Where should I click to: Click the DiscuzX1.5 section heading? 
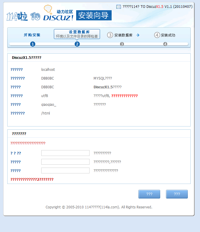click(26, 57)
